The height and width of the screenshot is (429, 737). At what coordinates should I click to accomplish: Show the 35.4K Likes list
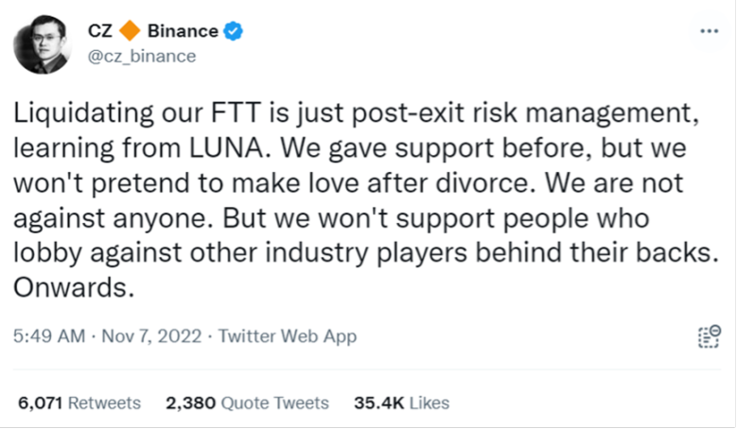coord(401,403)
